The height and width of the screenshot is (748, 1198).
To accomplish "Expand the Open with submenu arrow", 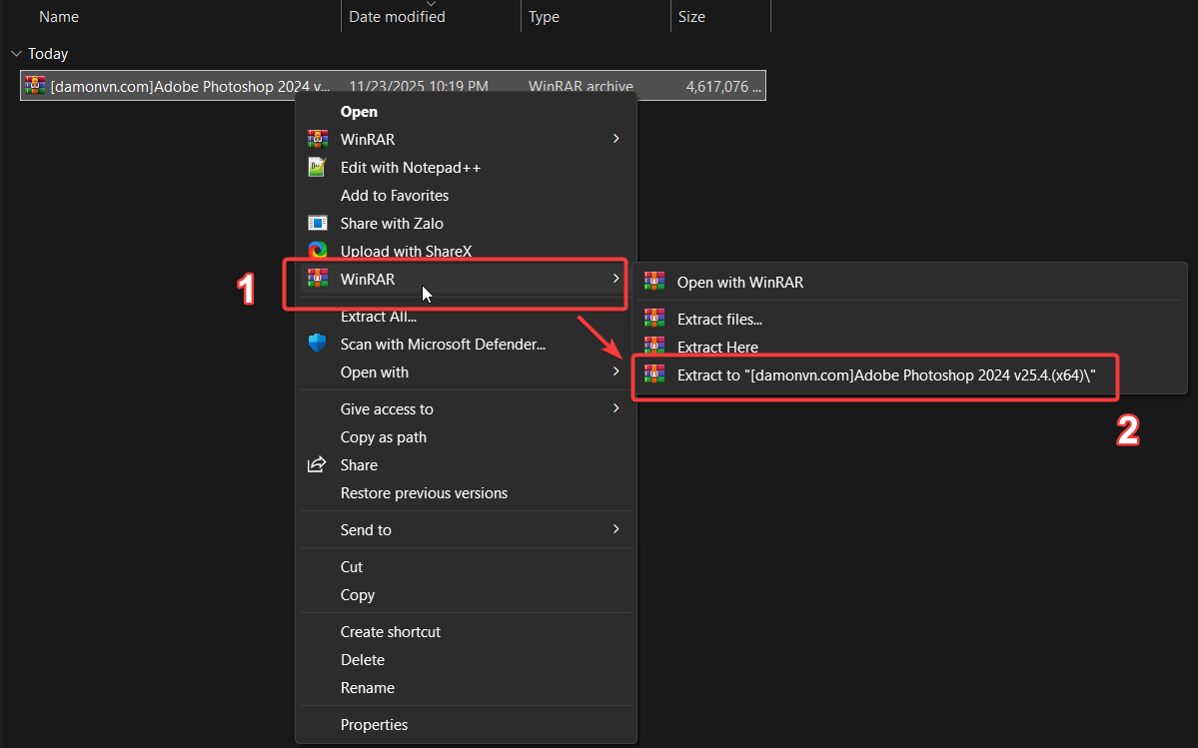I will pos(615,371).
